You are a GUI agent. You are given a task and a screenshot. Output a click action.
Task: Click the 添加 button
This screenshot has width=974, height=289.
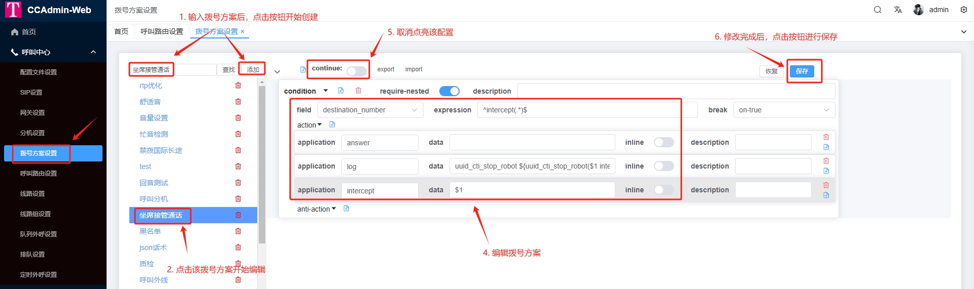tap(253, 70)
